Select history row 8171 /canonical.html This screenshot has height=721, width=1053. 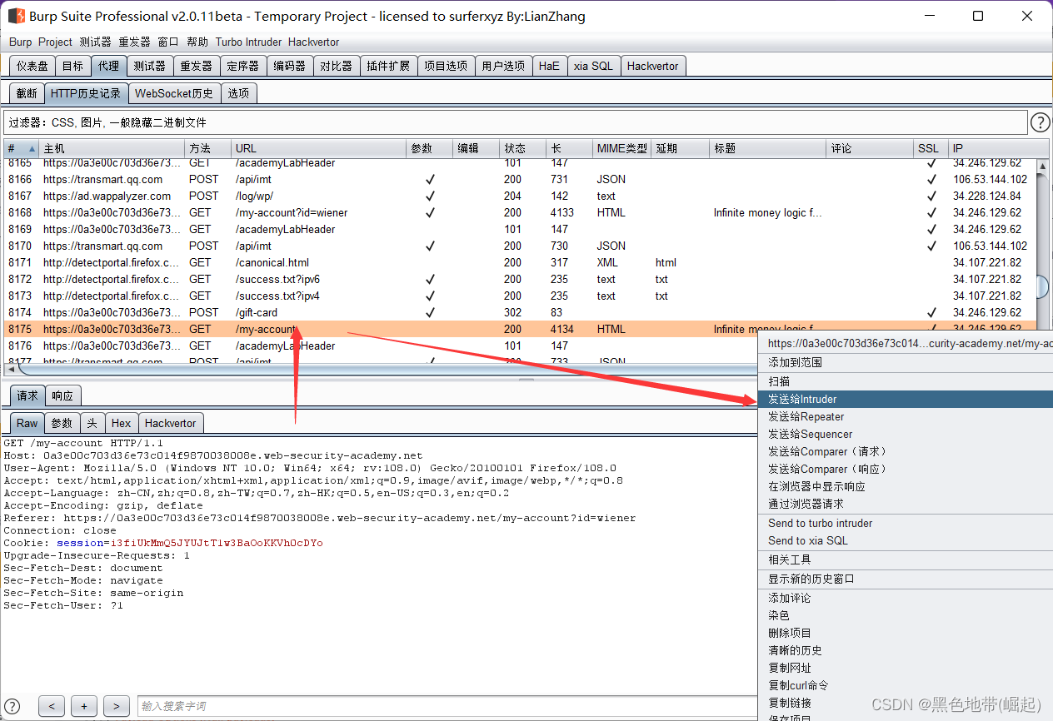pyautogui.click(x=520, y=262)
